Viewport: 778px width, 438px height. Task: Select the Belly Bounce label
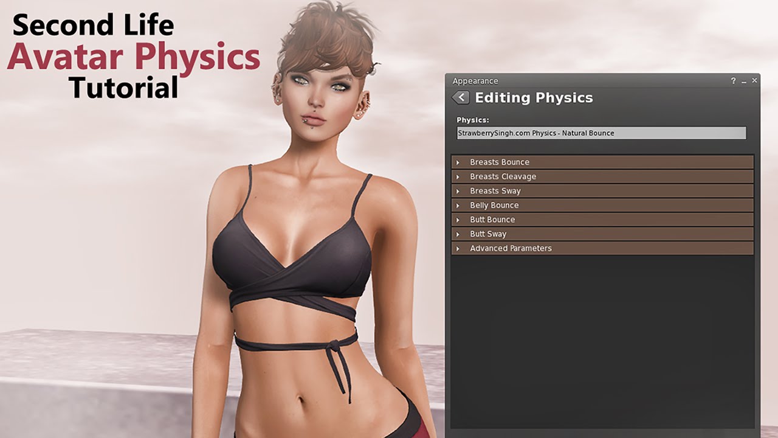point(494,205)
